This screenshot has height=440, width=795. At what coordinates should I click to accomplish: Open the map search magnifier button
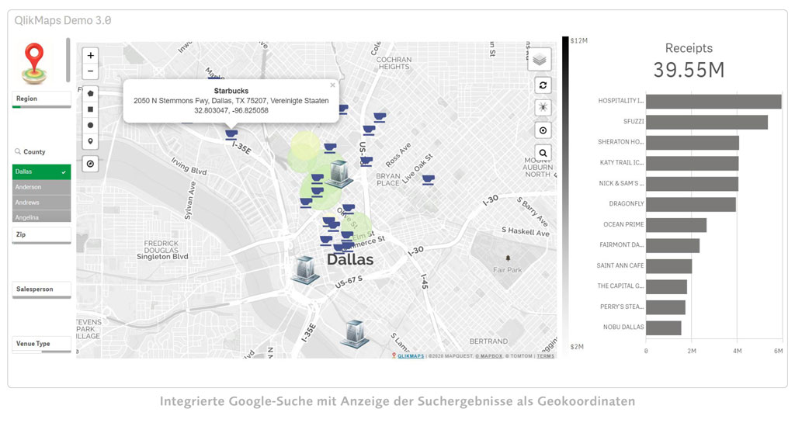point(543,153)
